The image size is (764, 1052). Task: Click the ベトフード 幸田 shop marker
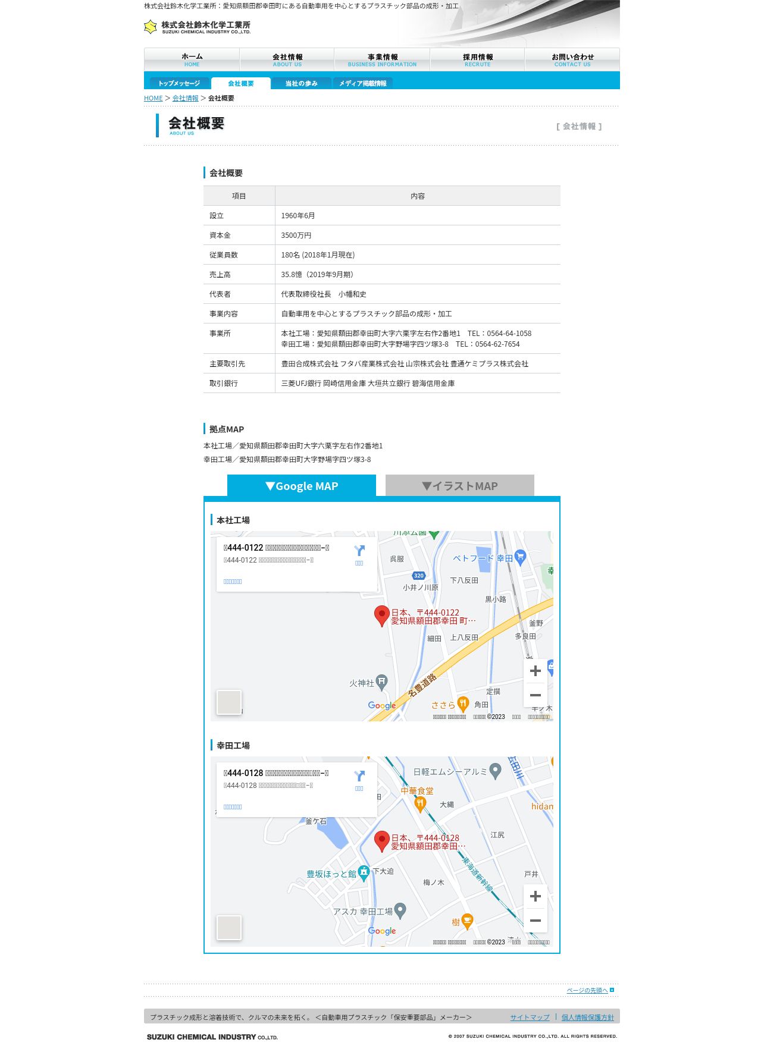click(x=521, y=557)
